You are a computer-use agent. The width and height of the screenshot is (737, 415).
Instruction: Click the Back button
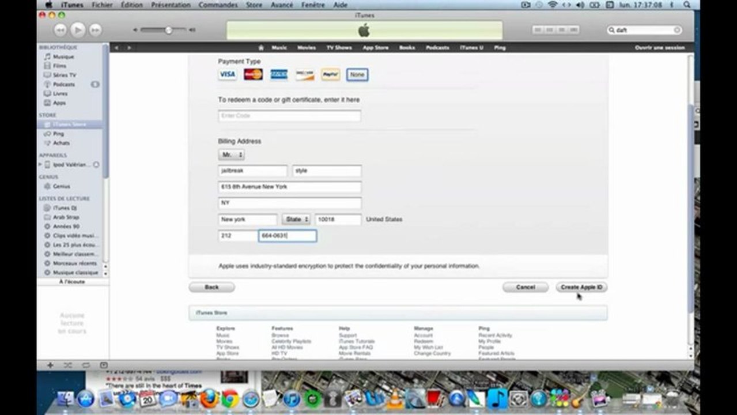tap(211, 287)
